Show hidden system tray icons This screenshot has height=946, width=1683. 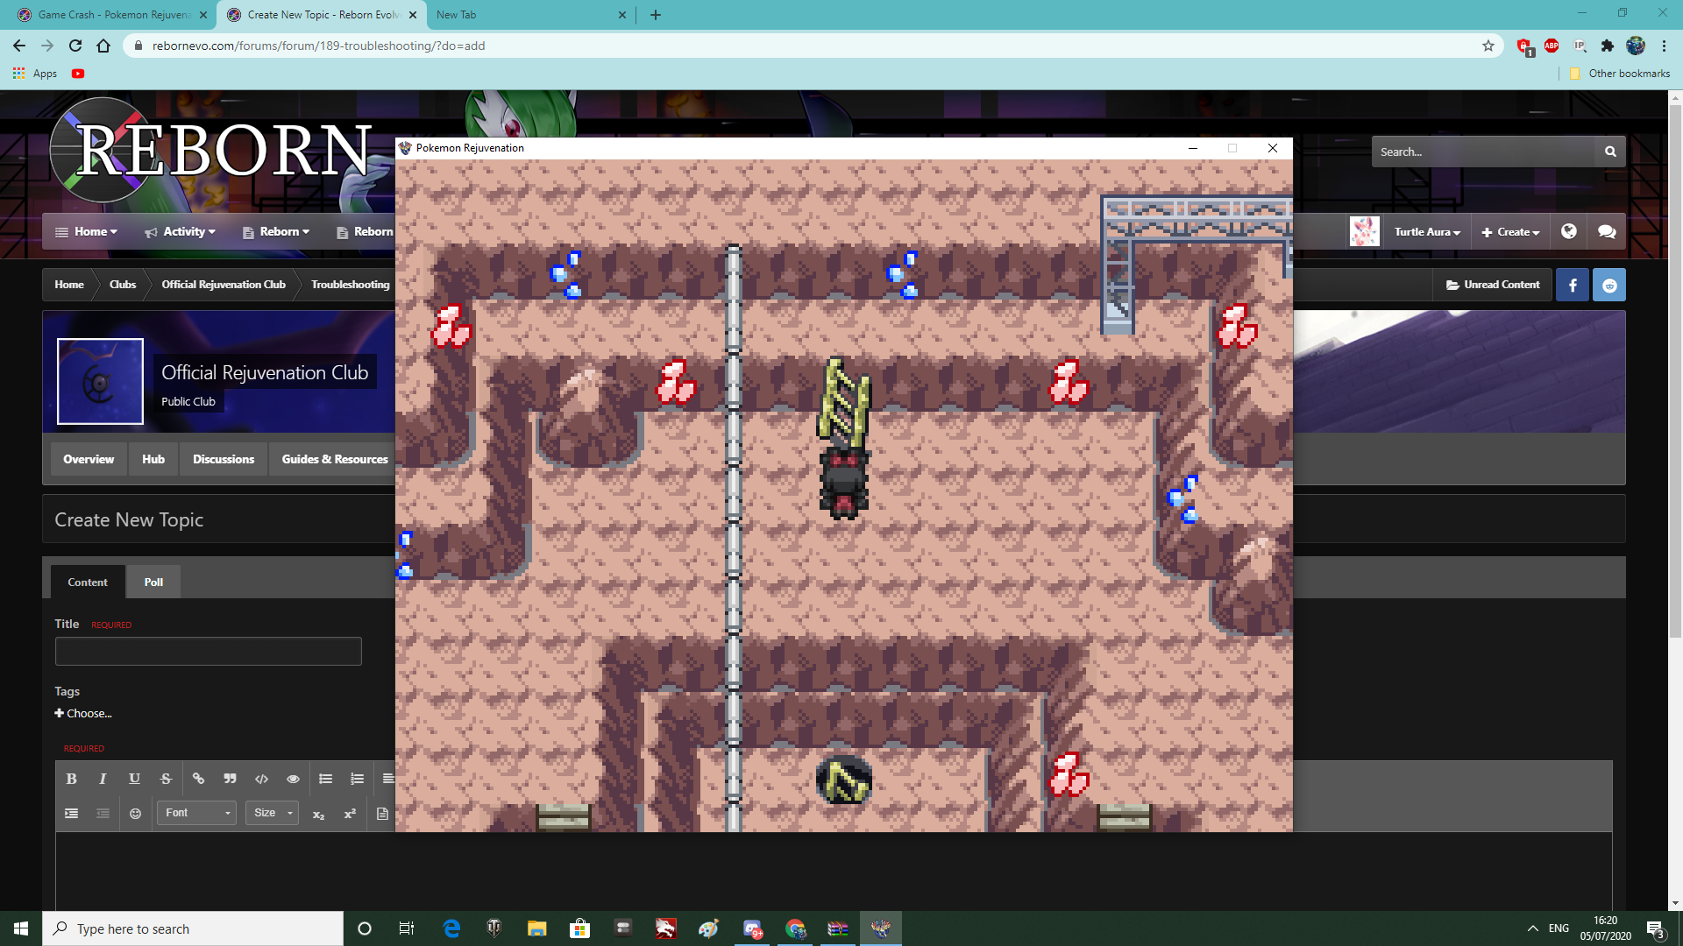click(1533, 928)
